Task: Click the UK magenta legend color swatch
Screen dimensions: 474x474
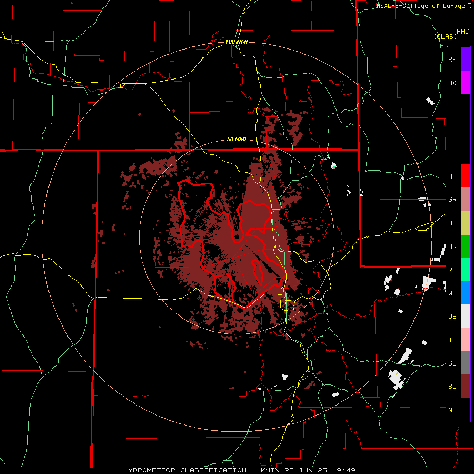Action: (465, 83)
